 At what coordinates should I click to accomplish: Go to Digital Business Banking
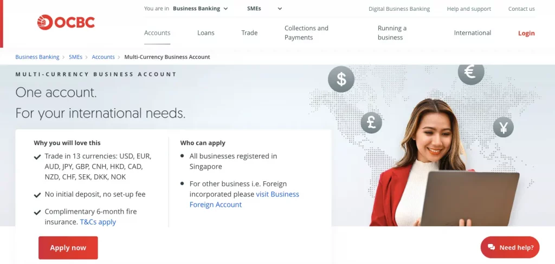tap(399, 9)
